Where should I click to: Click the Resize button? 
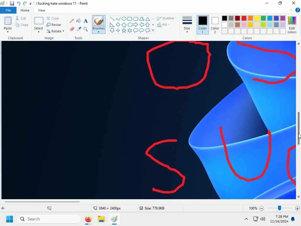click(x=54, y=25)
